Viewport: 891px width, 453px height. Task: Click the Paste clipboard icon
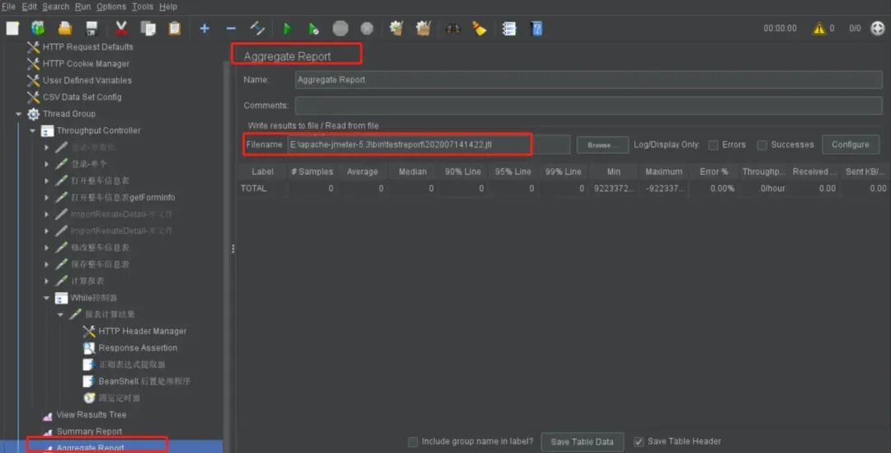click(x=174, y=28)
